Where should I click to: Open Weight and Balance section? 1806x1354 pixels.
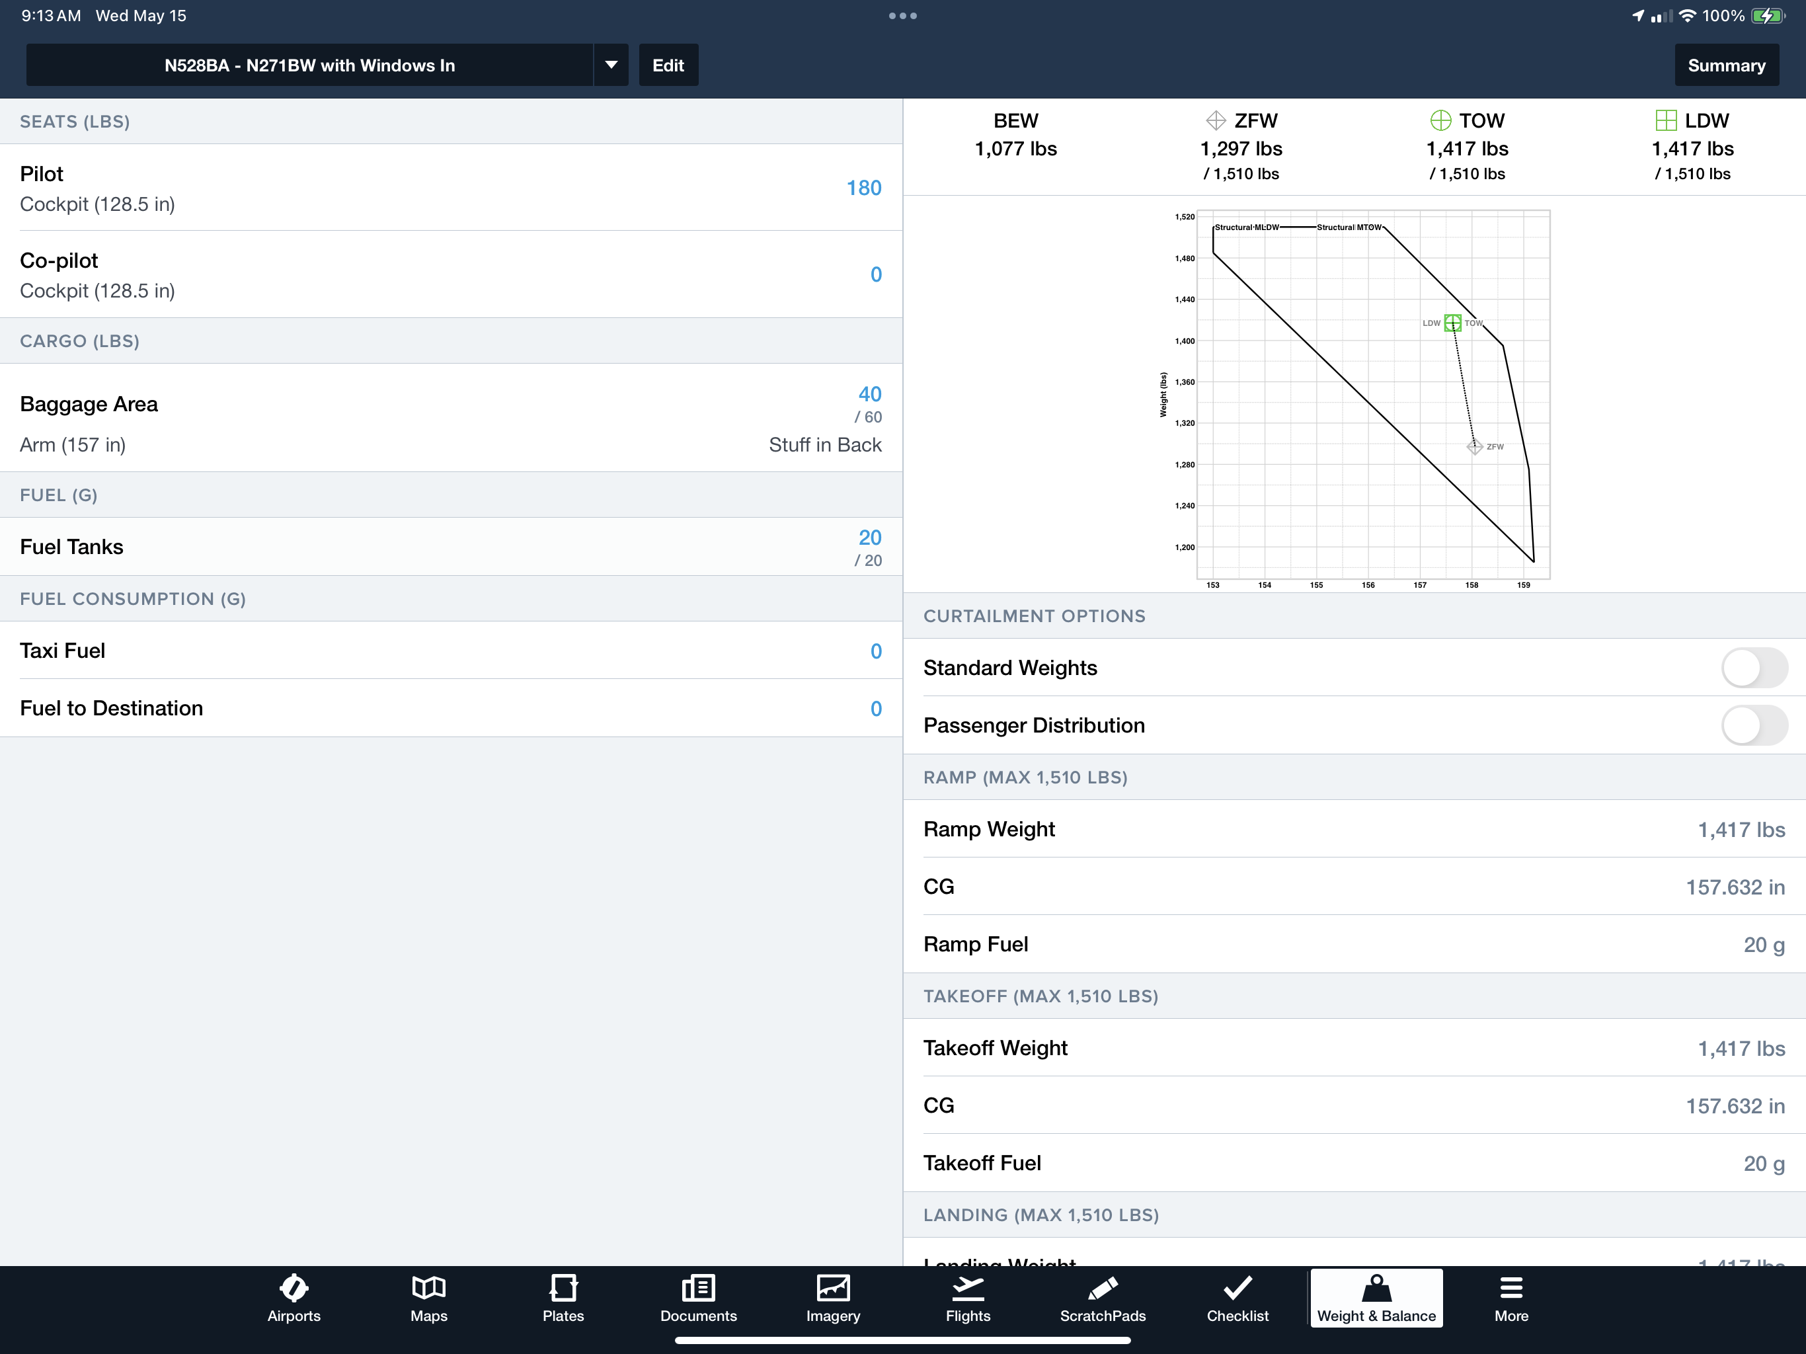point(1374,1297)
